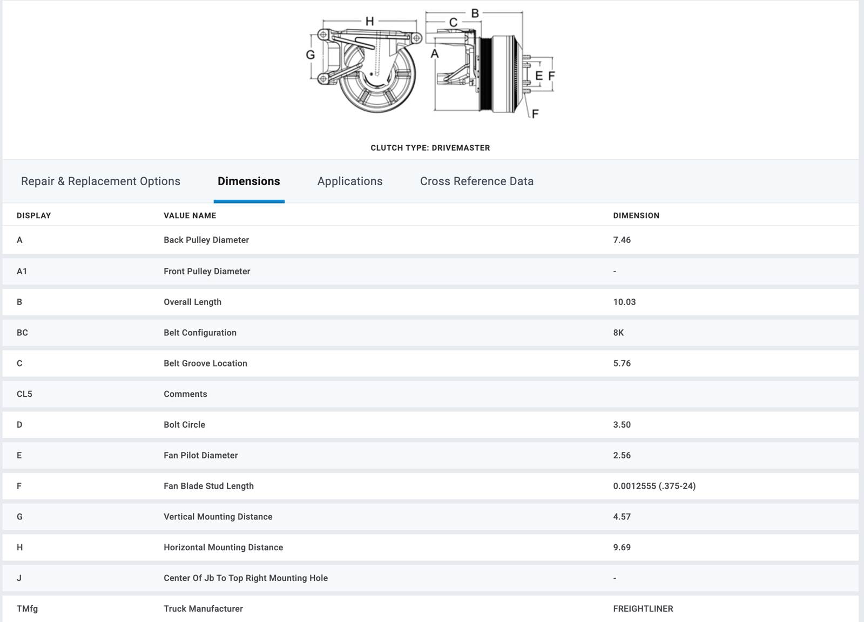Screen dimensions: 864x622
Task: Select the Back Pulley Diameter row
Action: pyautogui.click(x=206, y=240)
